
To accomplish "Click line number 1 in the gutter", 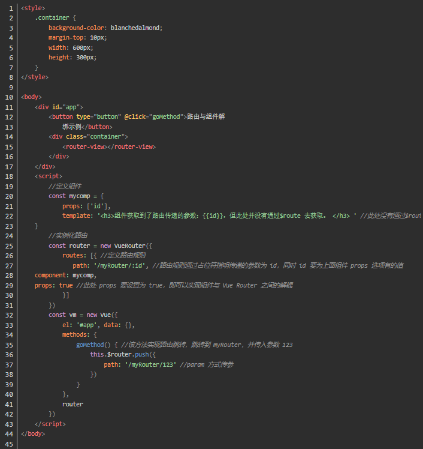I will [10, 8].
